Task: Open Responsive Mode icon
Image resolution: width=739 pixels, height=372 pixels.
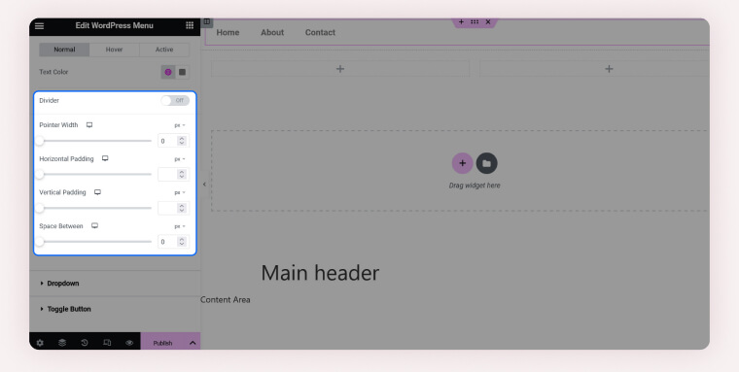Action: tap(107, 343)
